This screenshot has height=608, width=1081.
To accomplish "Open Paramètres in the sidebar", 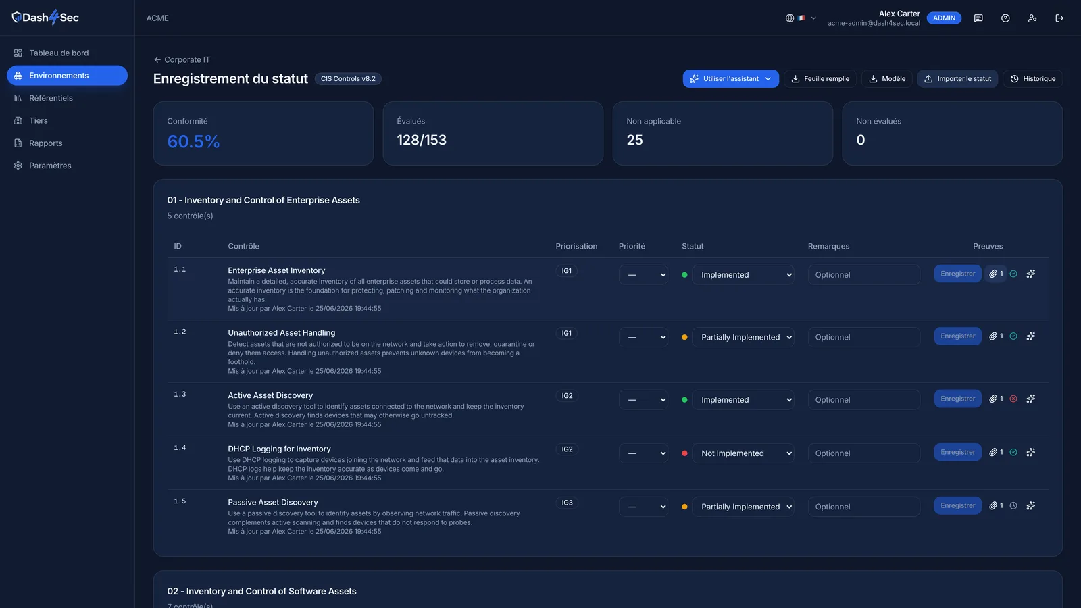I will pyautogui.click(x=67, y=166).
